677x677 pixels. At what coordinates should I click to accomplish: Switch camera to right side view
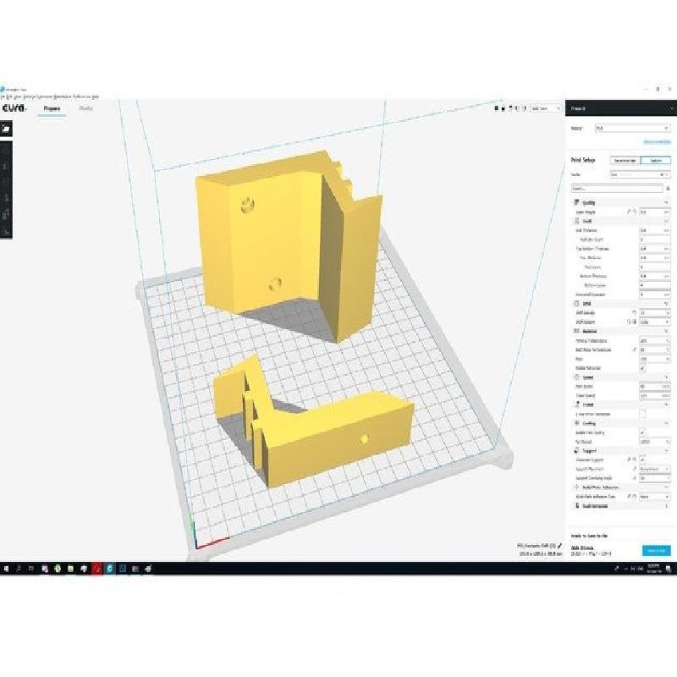coord(525,108)
